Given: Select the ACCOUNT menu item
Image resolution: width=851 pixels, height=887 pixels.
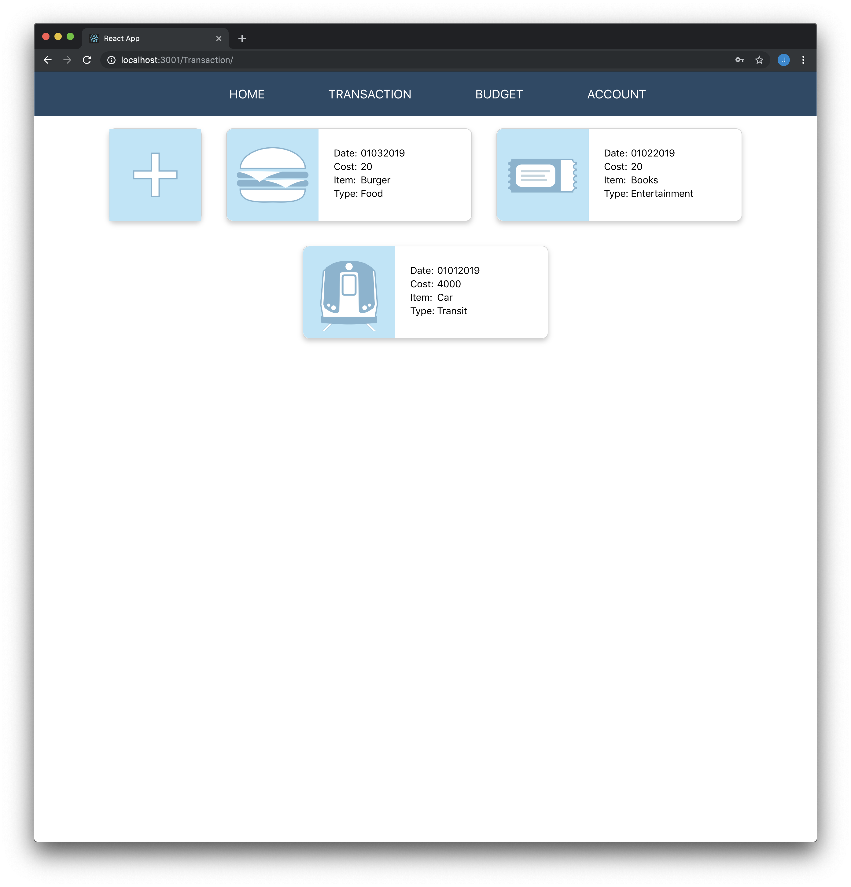Looking at the screenshot, I should (617, 94).
